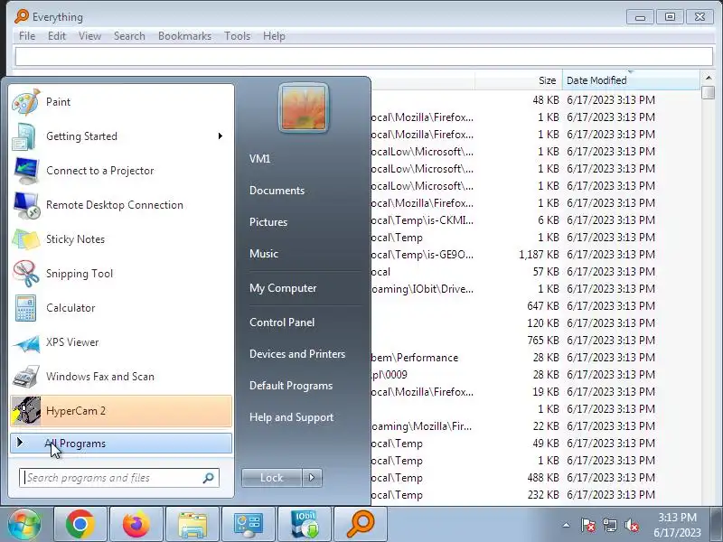
Task: Open the shutdown options arrow next to Lock
Action: [x=312, y=478]
